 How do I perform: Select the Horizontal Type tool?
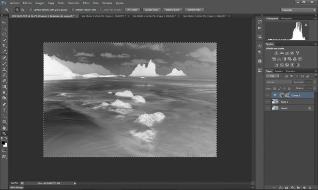point(4,110)
